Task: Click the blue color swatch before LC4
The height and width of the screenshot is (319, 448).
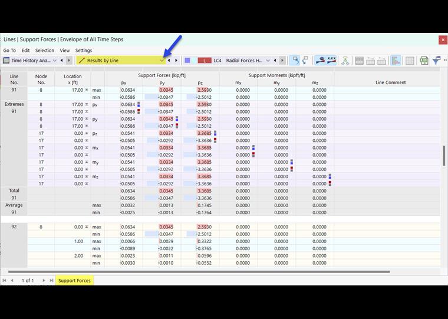Action: point(187,61)
